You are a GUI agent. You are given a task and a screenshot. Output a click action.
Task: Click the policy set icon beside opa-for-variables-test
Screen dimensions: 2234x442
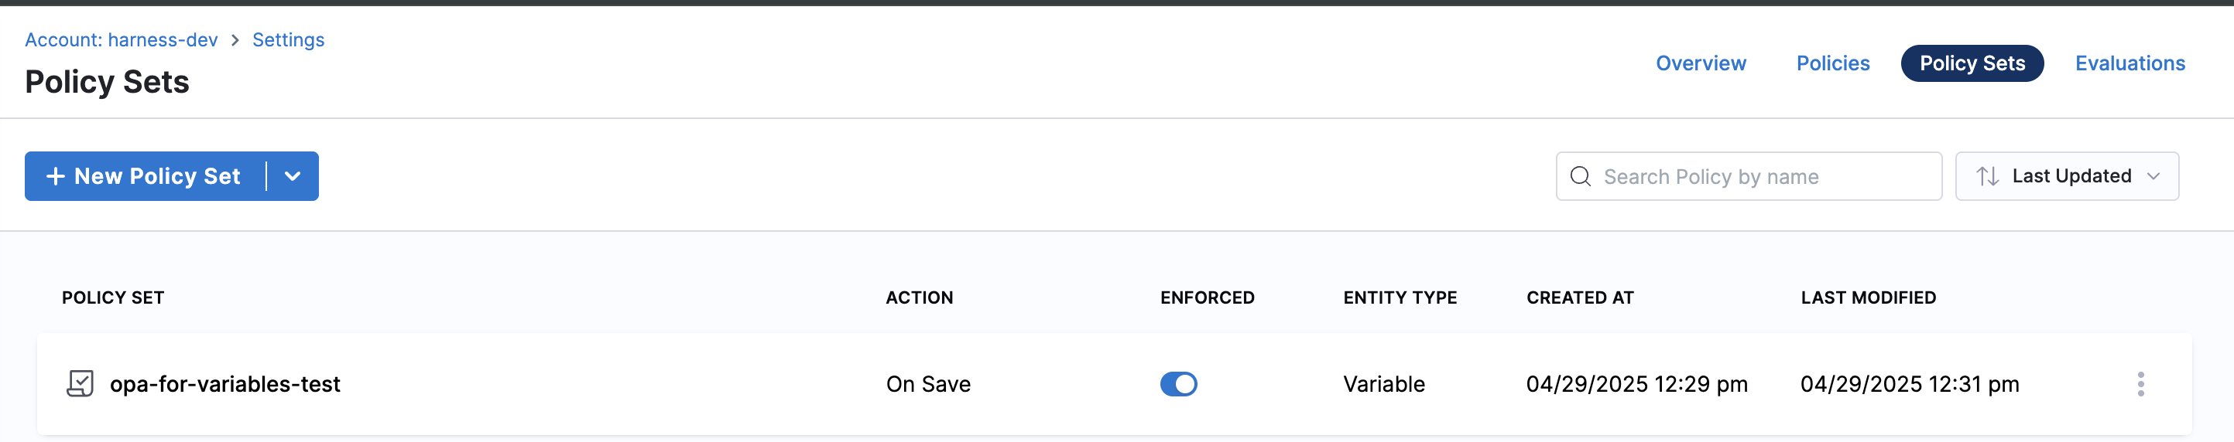click(80, 383)
